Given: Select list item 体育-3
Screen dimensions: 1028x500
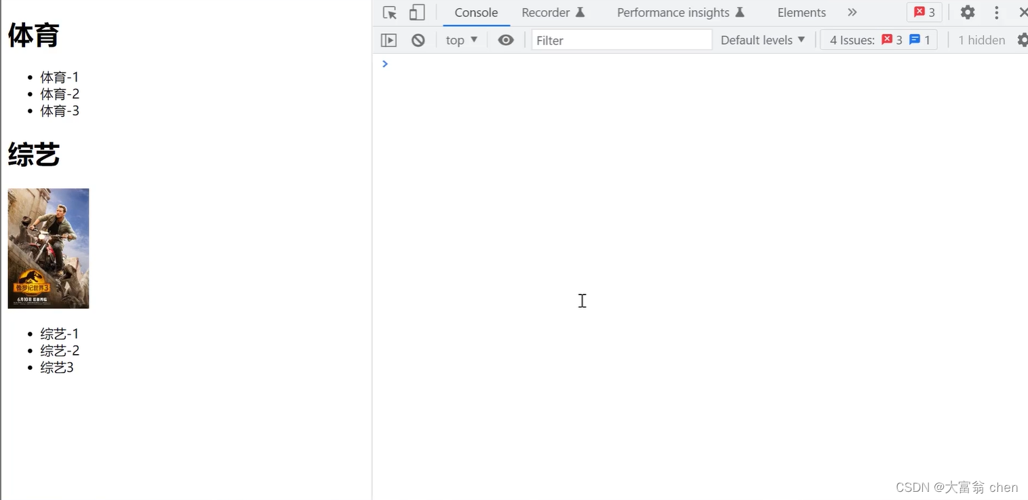Looking at the screenshot, I should point(60,111).
